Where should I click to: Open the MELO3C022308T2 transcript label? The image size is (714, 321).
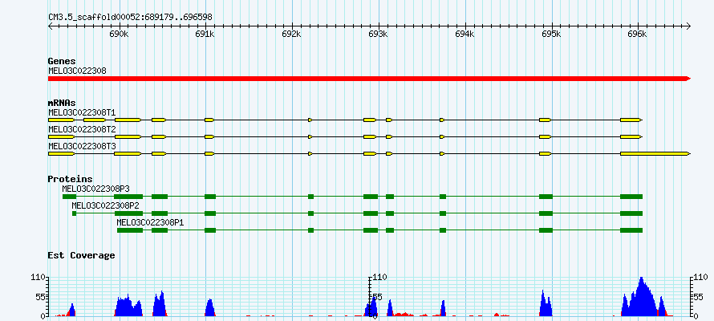82,129
